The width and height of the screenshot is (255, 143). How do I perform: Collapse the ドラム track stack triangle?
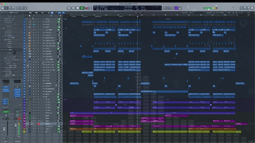pyautogui.click(x=27, y=19)
